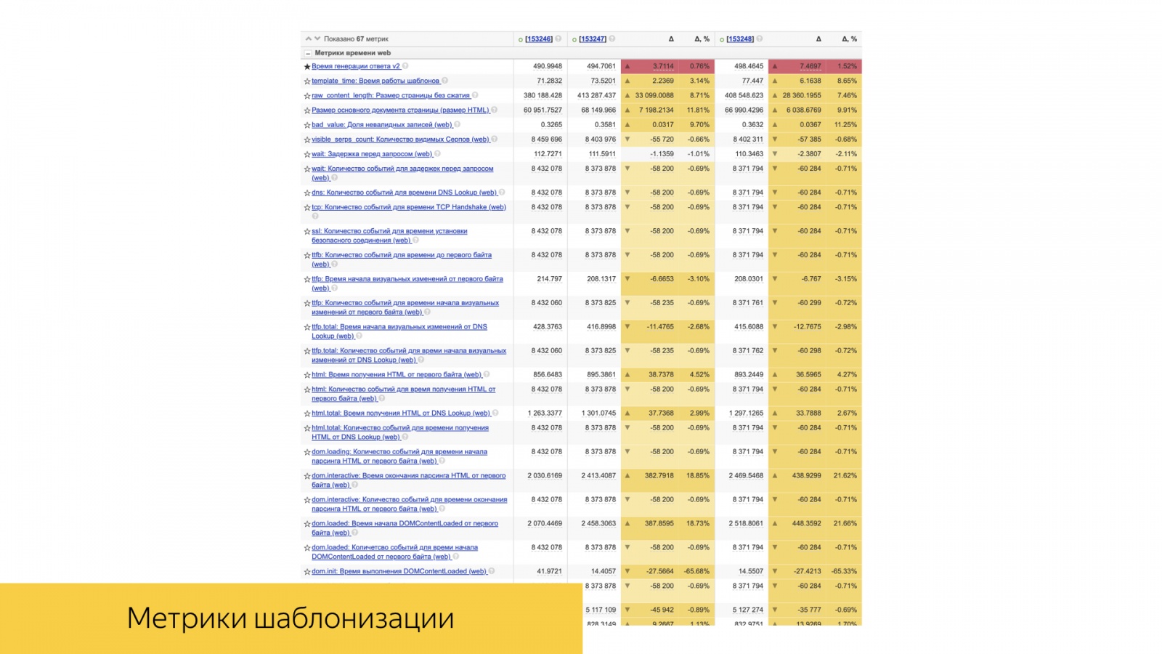Collapse the "Метрики времени web" group
The width and height of the screenshot is (1162, 654).
click(309, 52)
